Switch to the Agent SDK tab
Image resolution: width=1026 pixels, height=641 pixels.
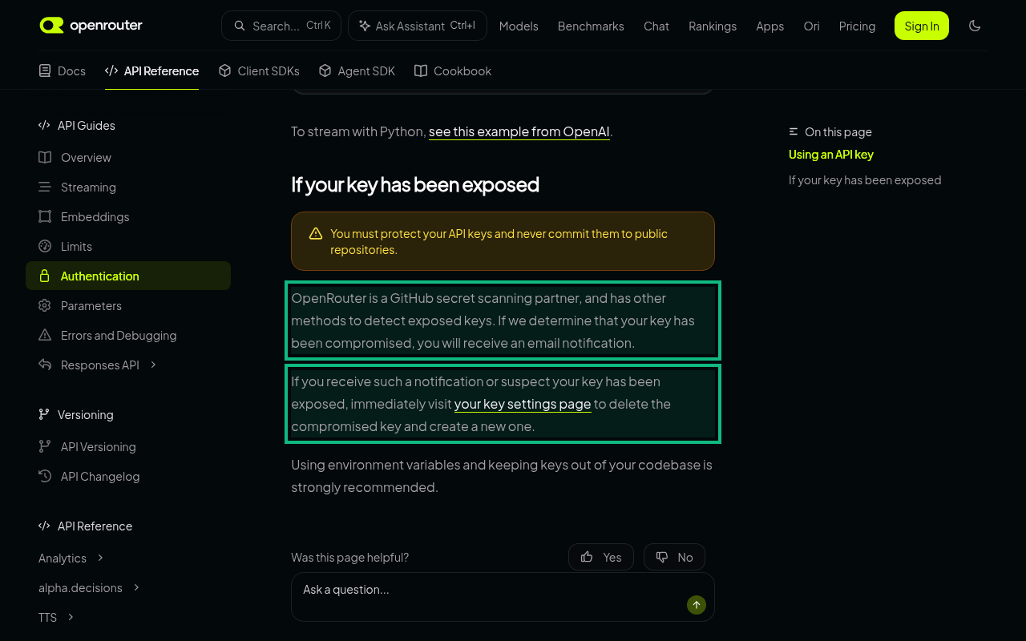[x=357, y=71]
